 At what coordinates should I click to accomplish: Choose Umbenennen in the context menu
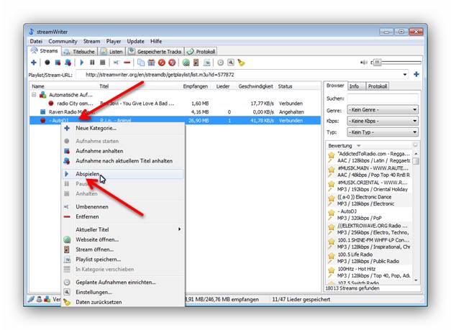[123, 206]
